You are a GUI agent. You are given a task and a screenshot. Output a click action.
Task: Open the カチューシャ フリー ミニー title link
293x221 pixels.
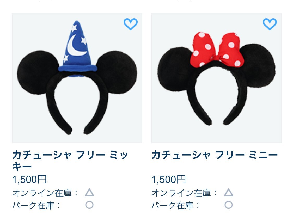[215, 155]
